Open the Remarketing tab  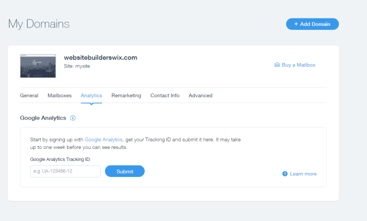[126, 96]
